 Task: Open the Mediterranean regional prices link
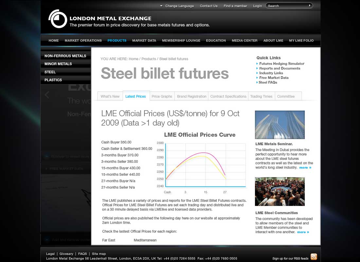click(145, 240)
